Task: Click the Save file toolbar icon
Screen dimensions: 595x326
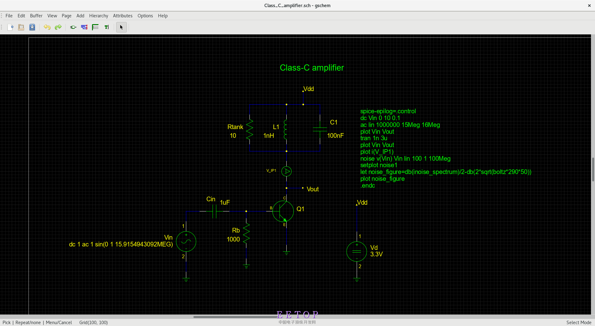Action: pos(32,27)
